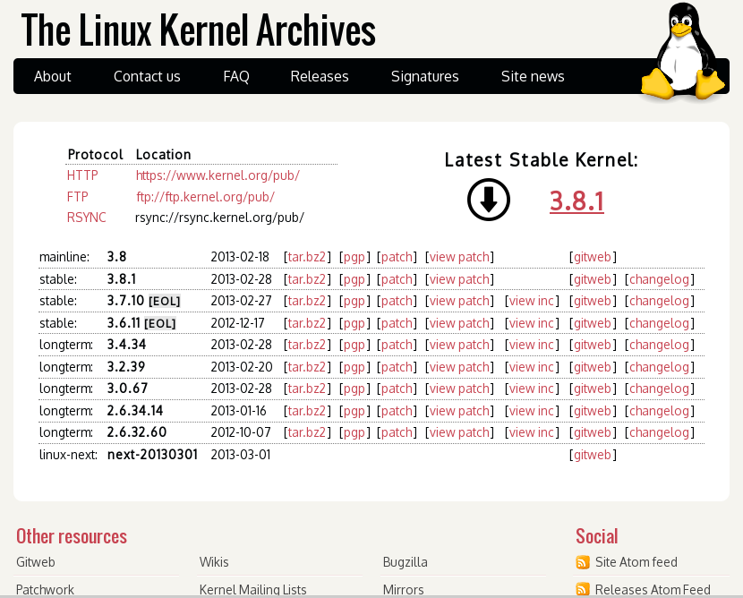This screenshot has height=598, width=743.
Task: Download patch for stable 3.7.10
Action: (x=397, y=302)
